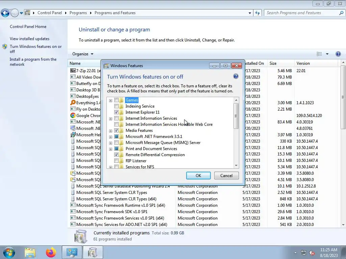Click Cancel in Windows Features dialog

tap(226, 175)
